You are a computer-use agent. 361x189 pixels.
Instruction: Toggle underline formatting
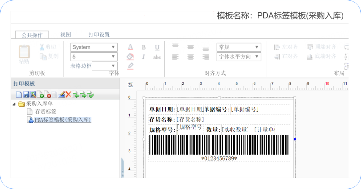click(157, 48)
